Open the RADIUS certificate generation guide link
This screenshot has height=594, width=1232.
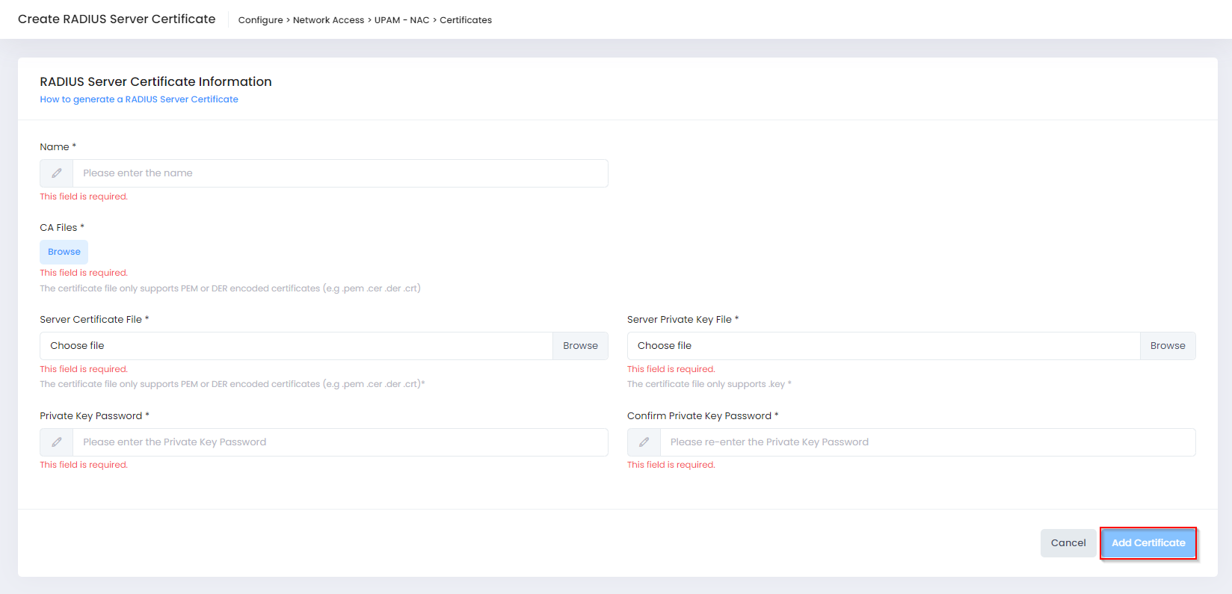[x=139, y=99]
